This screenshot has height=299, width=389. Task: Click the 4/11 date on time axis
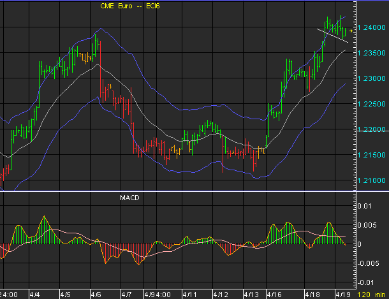[x=189, y=295]
